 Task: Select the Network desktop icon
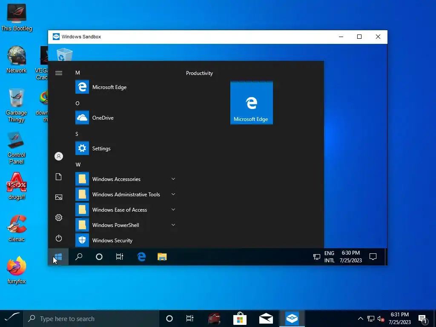coord(17,60)
